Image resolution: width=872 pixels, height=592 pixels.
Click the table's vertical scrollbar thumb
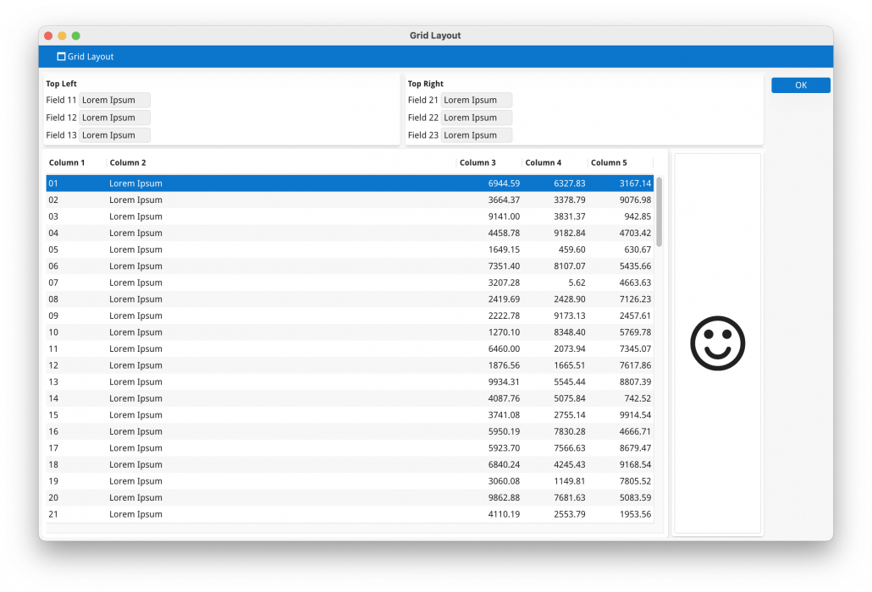click(659, 211)
